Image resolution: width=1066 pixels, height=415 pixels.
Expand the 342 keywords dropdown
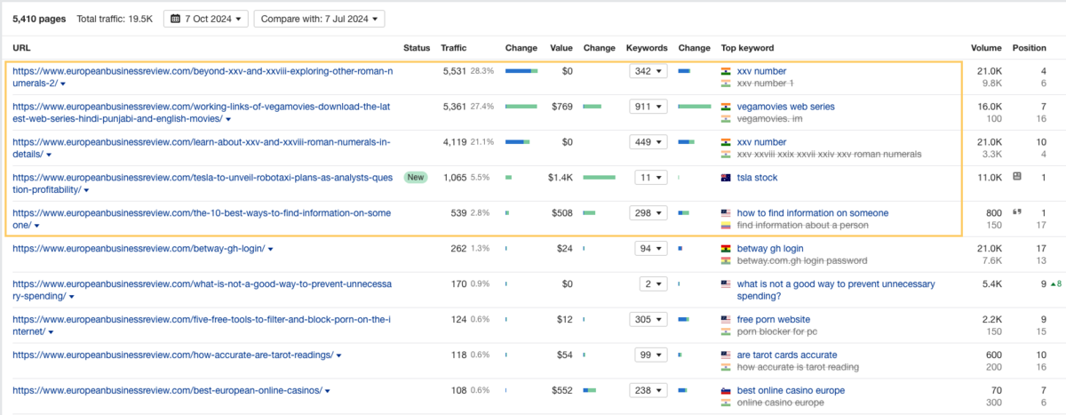[x=648, y=71]
